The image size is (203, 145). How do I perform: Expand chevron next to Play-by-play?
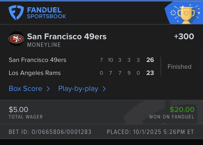click(x=104, y=89)
